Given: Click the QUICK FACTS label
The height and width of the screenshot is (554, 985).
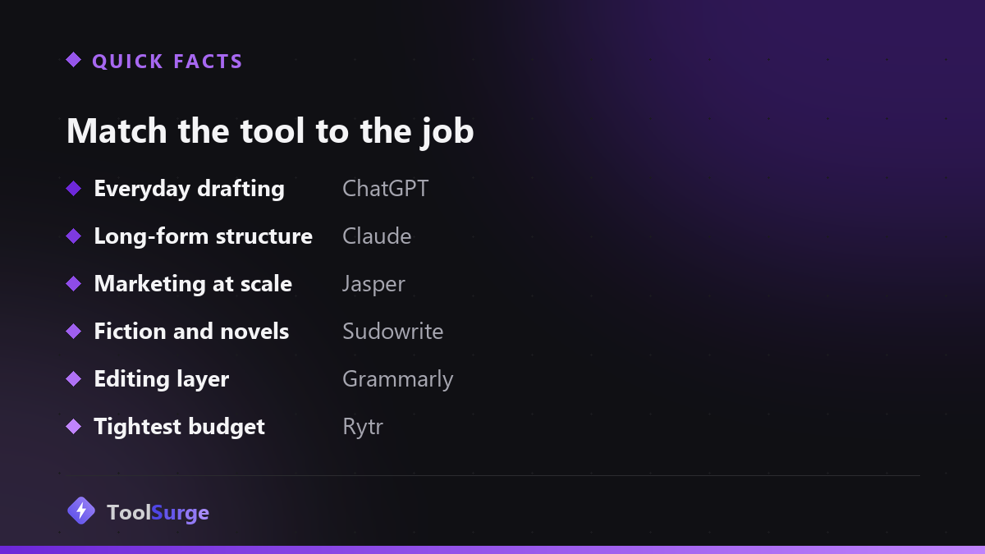Looking at the screenshot, I should click(167, 62).
